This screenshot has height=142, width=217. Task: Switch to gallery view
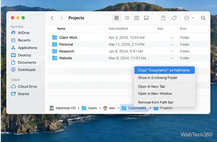click(x=146, y=18)
